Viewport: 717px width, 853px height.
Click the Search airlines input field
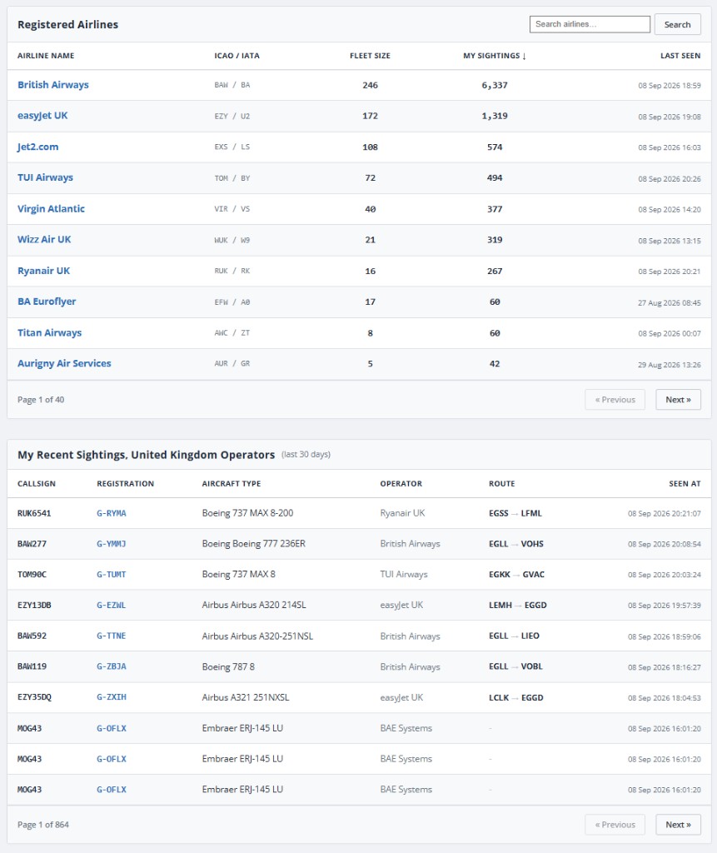(590, 24)
